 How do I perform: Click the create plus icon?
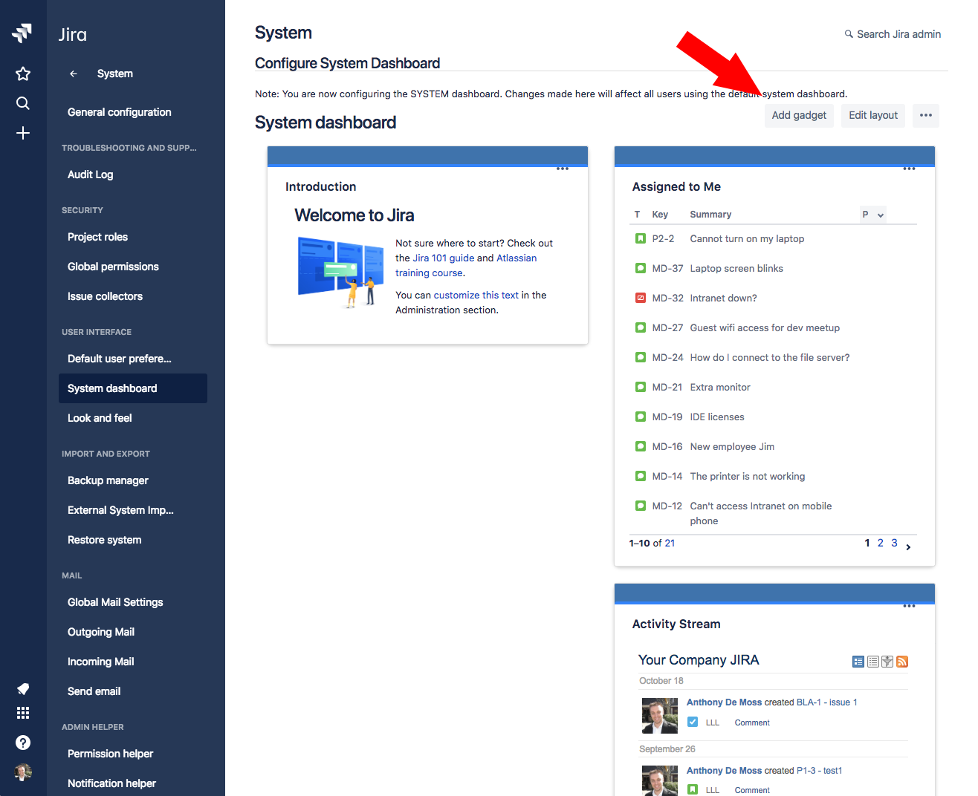pyautogui.click(x=23, y=133)
